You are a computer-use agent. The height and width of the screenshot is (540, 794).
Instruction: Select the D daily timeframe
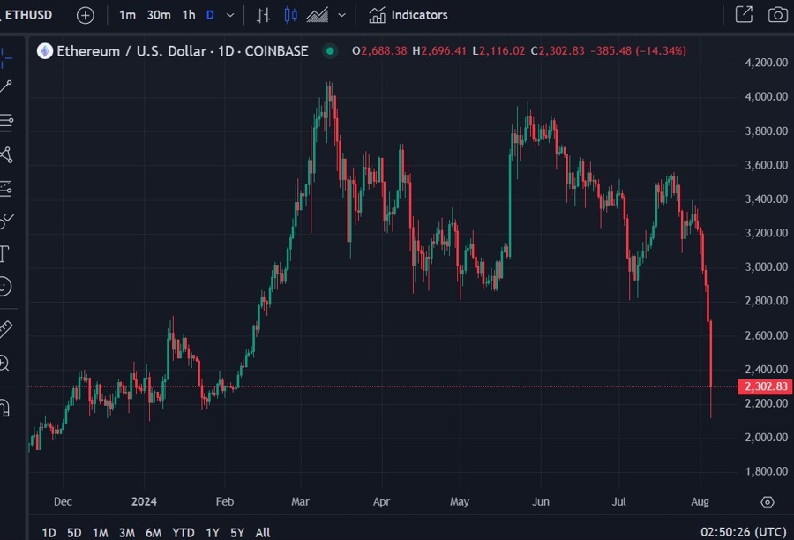(x=210, y=15)
